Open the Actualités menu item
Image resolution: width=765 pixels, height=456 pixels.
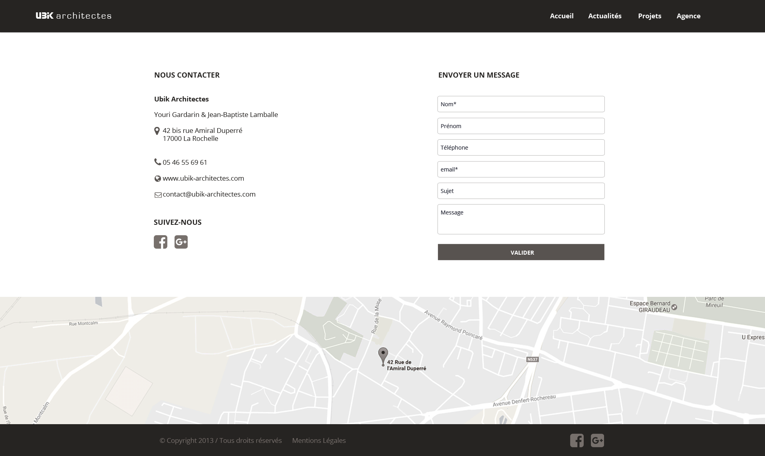tap(604, 16)
